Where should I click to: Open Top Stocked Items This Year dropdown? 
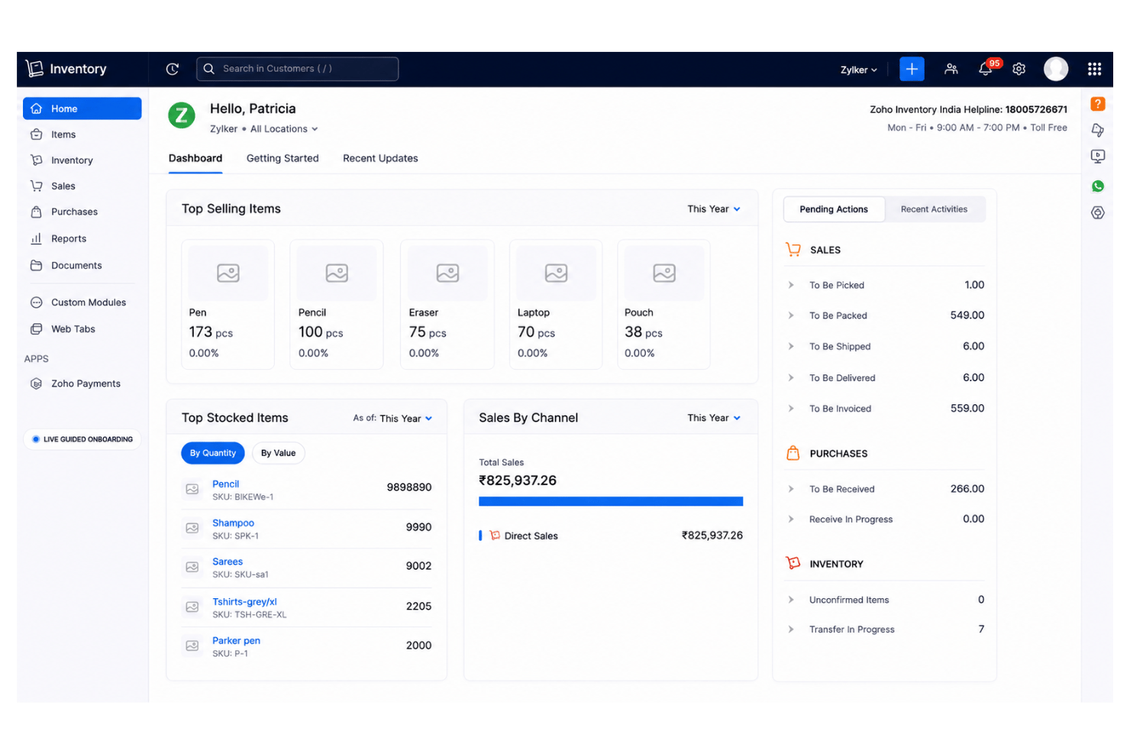coord(406,419)
